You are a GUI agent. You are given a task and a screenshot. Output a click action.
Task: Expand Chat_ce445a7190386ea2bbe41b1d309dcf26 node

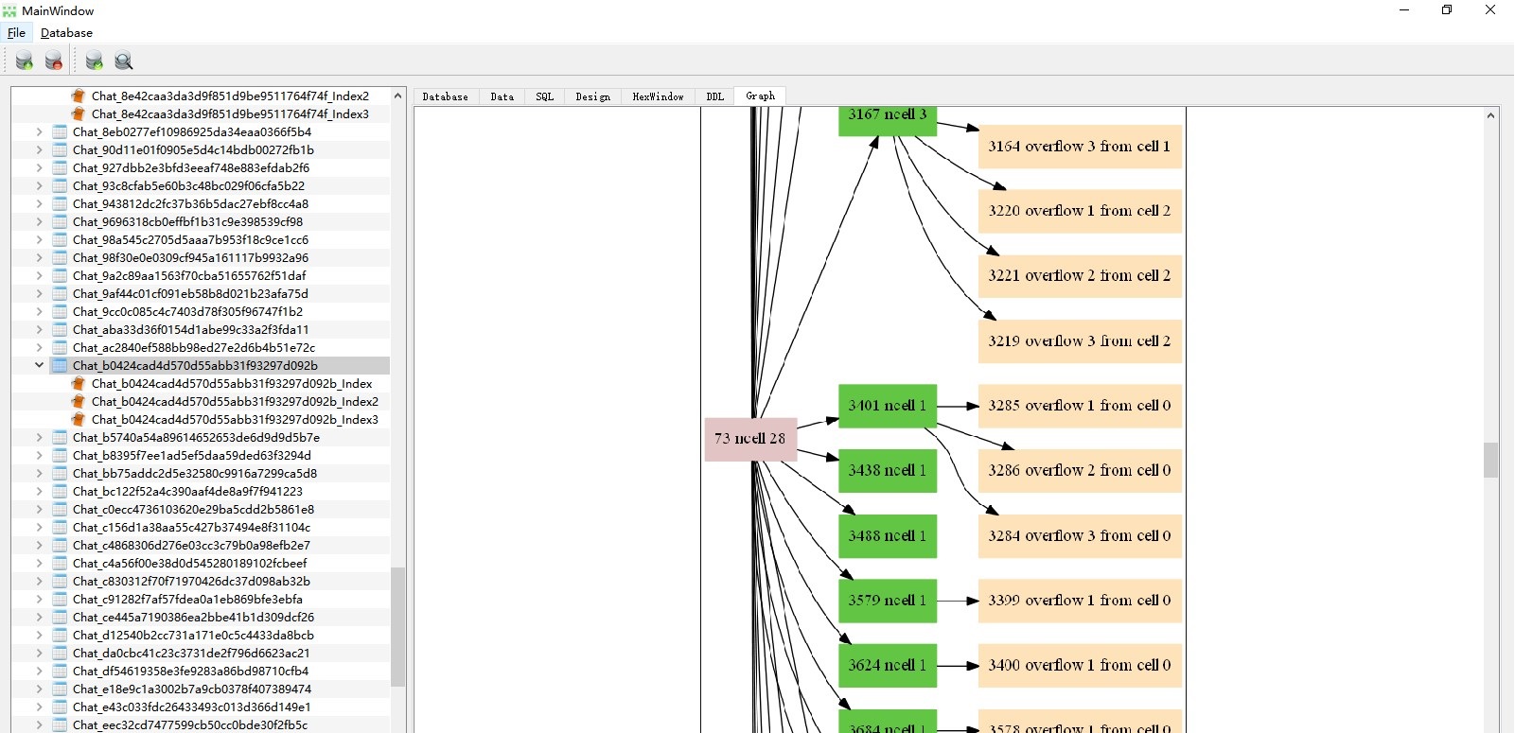click(x=39, y=617)
